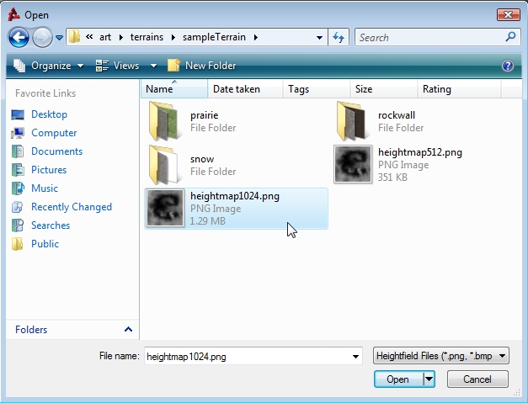The image size is (528, 403).
Task: Click the Refresh button beside address bar
Action: click(x=339, y=37)
